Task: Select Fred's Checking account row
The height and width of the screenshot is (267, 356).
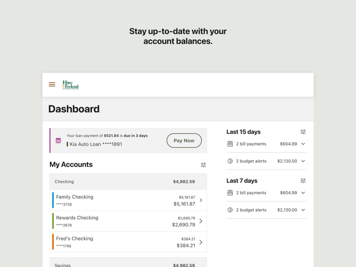Action: coord(127,242)
